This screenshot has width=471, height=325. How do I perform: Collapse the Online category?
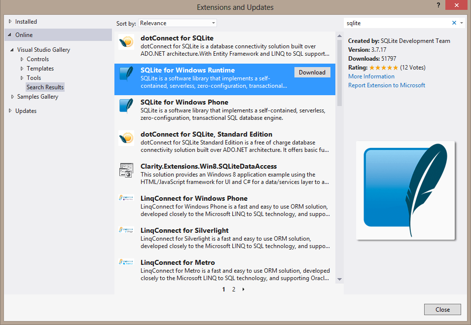9,35
